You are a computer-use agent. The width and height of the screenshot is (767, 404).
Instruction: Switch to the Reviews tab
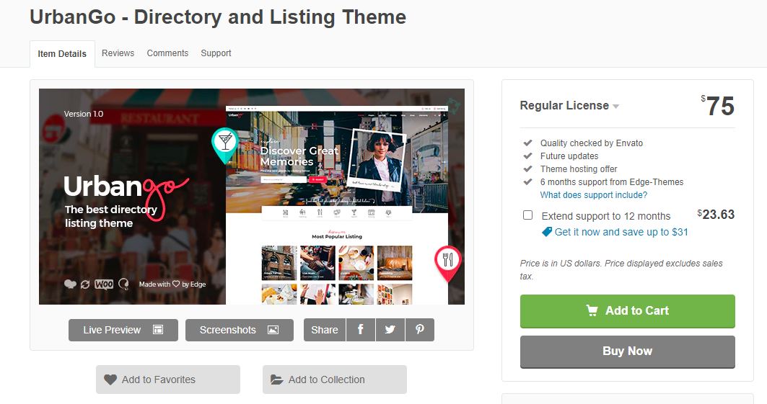click(x=118, y=53)
